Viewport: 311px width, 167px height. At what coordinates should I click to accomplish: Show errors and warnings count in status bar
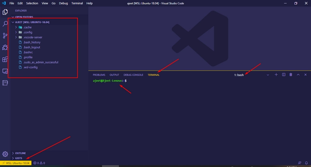coord(39,163)
